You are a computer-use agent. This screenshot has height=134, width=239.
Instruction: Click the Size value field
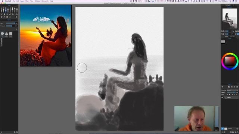pos(16,23)
